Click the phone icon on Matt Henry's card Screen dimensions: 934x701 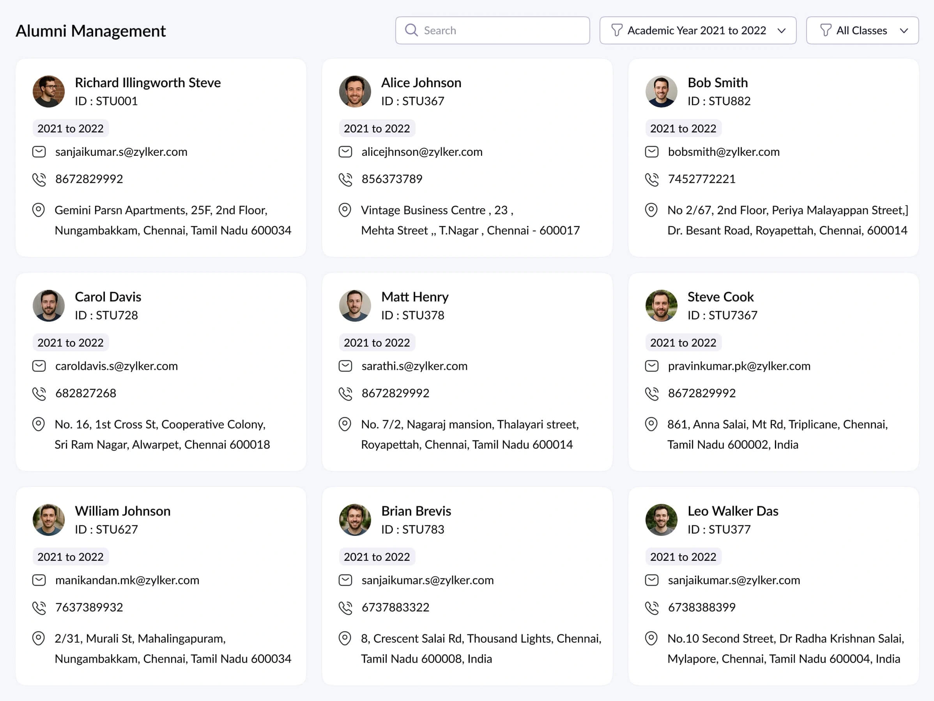click(345, 393)
